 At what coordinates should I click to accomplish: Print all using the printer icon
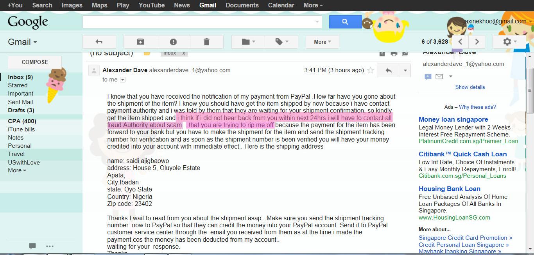tap(394, 53)
